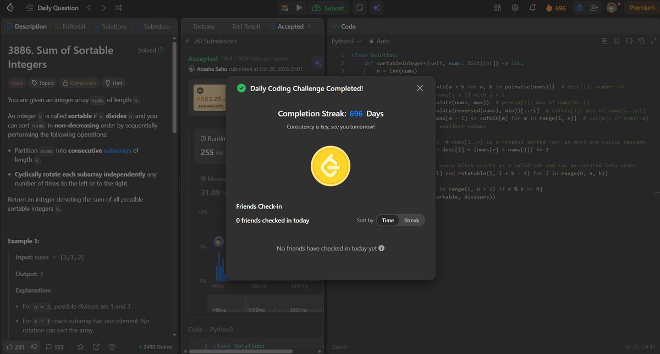Open the code format lines icon
The width and height of the screenshot is (660, 354).
(x=604, y=41)
